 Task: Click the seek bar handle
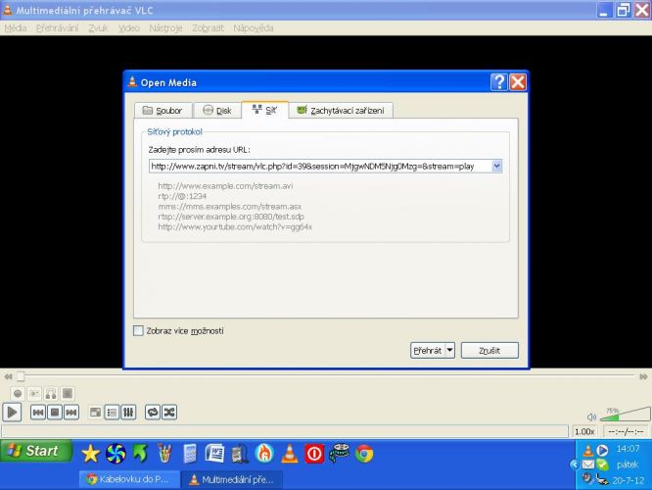(x=20, y=376)
